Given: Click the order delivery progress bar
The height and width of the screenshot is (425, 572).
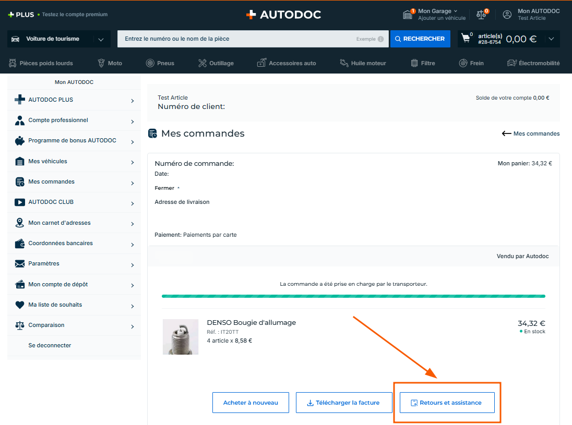Looking at the screenshot, I should pos(353,296).
